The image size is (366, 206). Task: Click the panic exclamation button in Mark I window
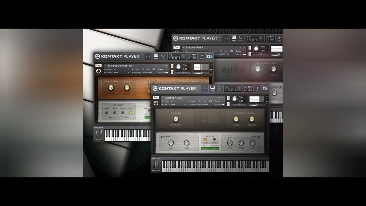(x=260, y=38)
